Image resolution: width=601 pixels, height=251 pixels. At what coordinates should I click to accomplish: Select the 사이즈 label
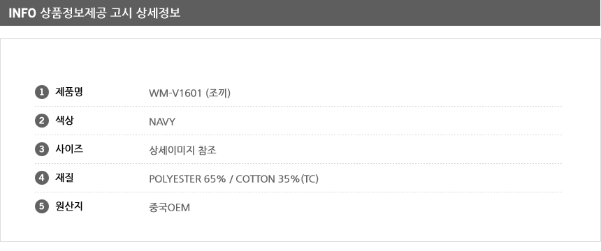(x=69, y=150)
